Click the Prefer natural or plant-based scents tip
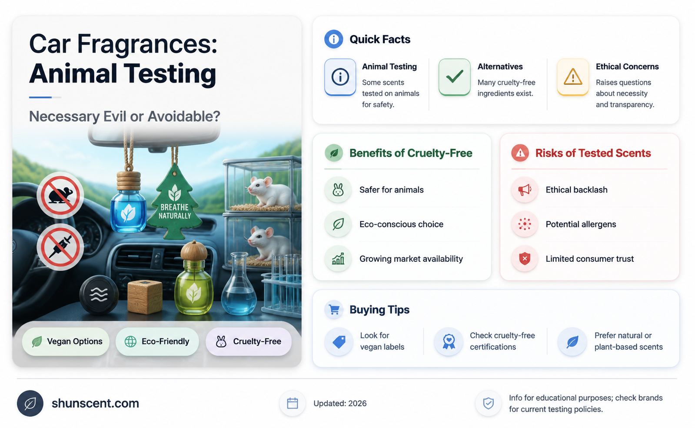The width and height of the screenshot is (695, 428). [x=628, y=341]
